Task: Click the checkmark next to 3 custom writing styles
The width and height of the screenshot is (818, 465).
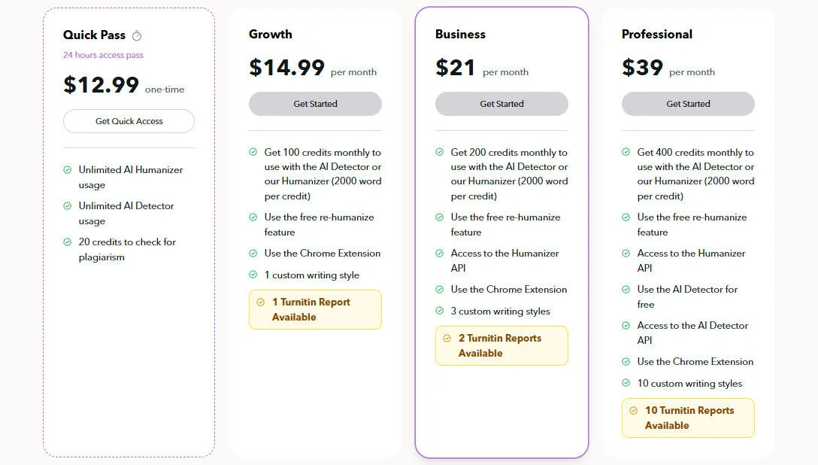Action: [438, 311]
